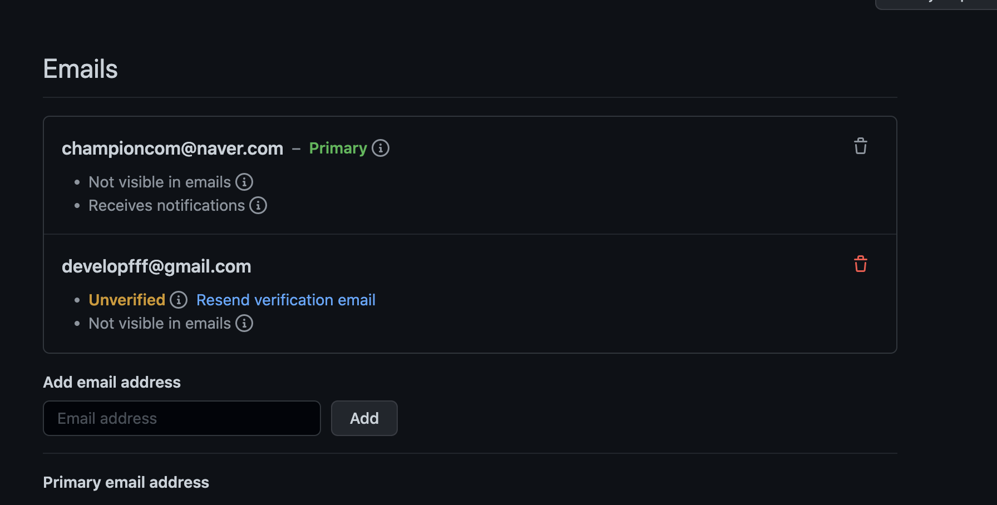
Task: Resend verification email for developfff@gmail.com
Action: tap(286, 300)
